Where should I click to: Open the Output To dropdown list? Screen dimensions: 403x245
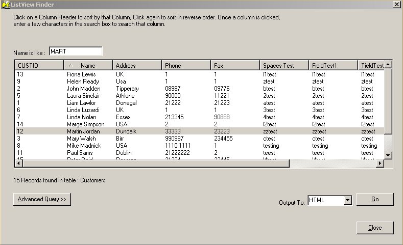[348, 200]
